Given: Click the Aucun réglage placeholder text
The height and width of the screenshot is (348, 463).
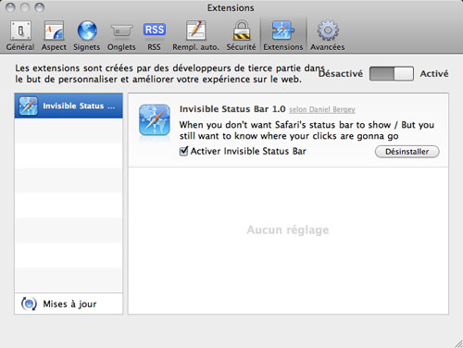Looking at the screenshot, I should click(x=288, y=230).
